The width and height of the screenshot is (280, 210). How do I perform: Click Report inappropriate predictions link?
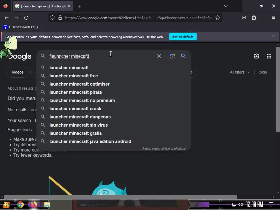(x=164, y=148)
